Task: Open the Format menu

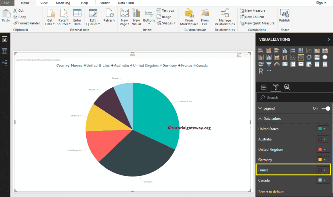Action: point(104,3)
